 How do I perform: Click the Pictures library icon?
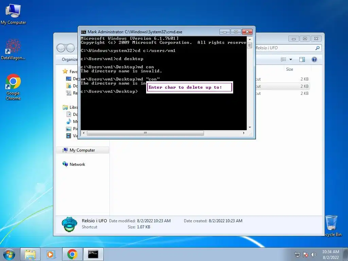pos(69,129)
